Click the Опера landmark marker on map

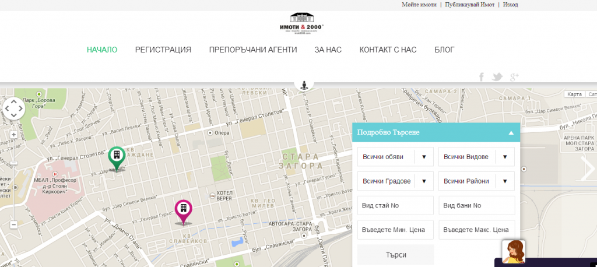210,133
